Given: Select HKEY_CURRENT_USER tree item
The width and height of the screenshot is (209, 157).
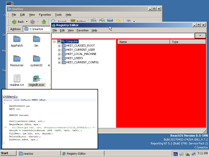Looking at the screenshot, I should (81, 50).
